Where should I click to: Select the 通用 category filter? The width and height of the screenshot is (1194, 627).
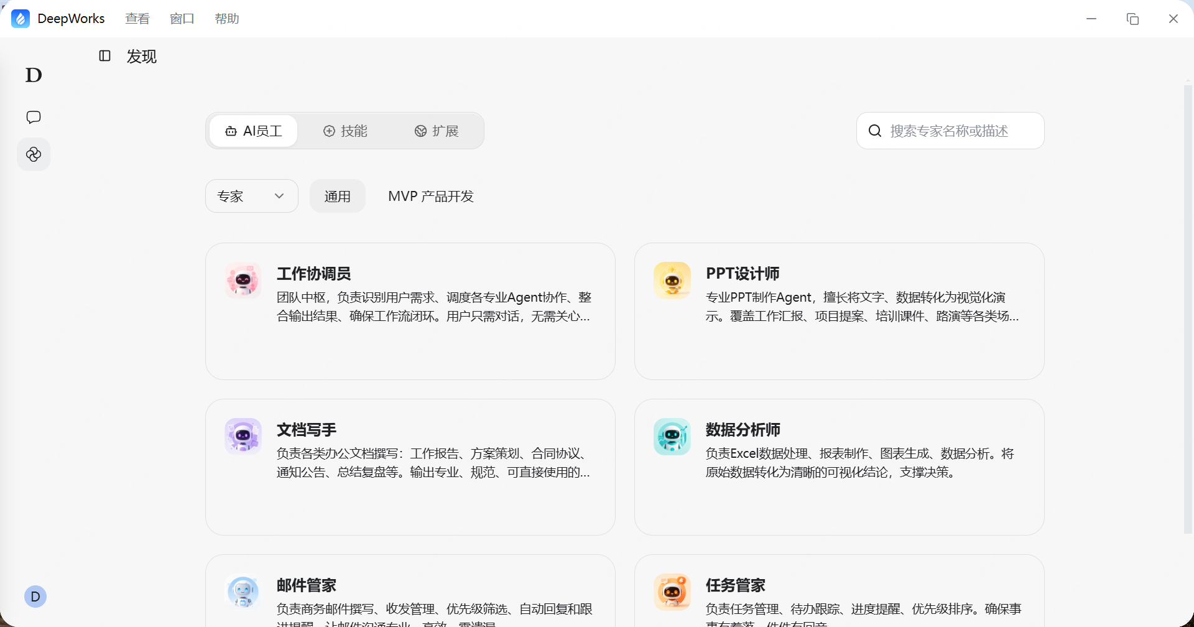click(x=338, y=196)
